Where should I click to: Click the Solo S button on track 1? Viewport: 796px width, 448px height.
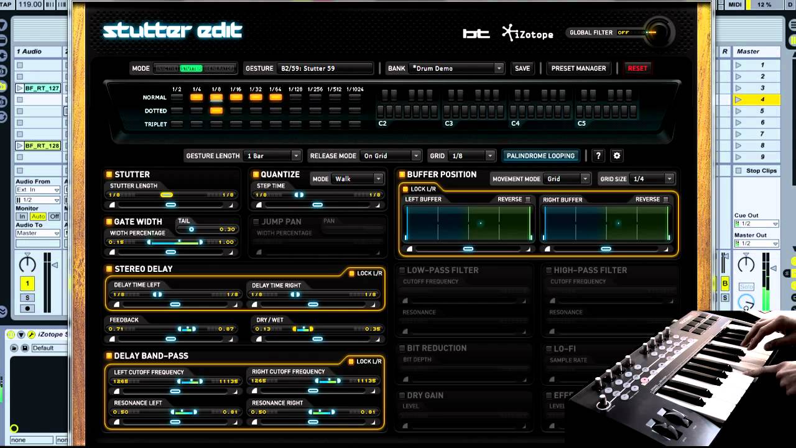pyautogui.click(x=27, y=297)
